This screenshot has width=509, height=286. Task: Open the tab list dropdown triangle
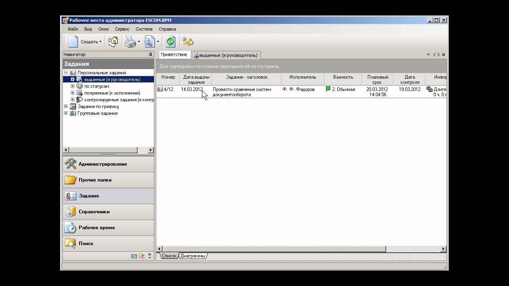click(428, 55)
